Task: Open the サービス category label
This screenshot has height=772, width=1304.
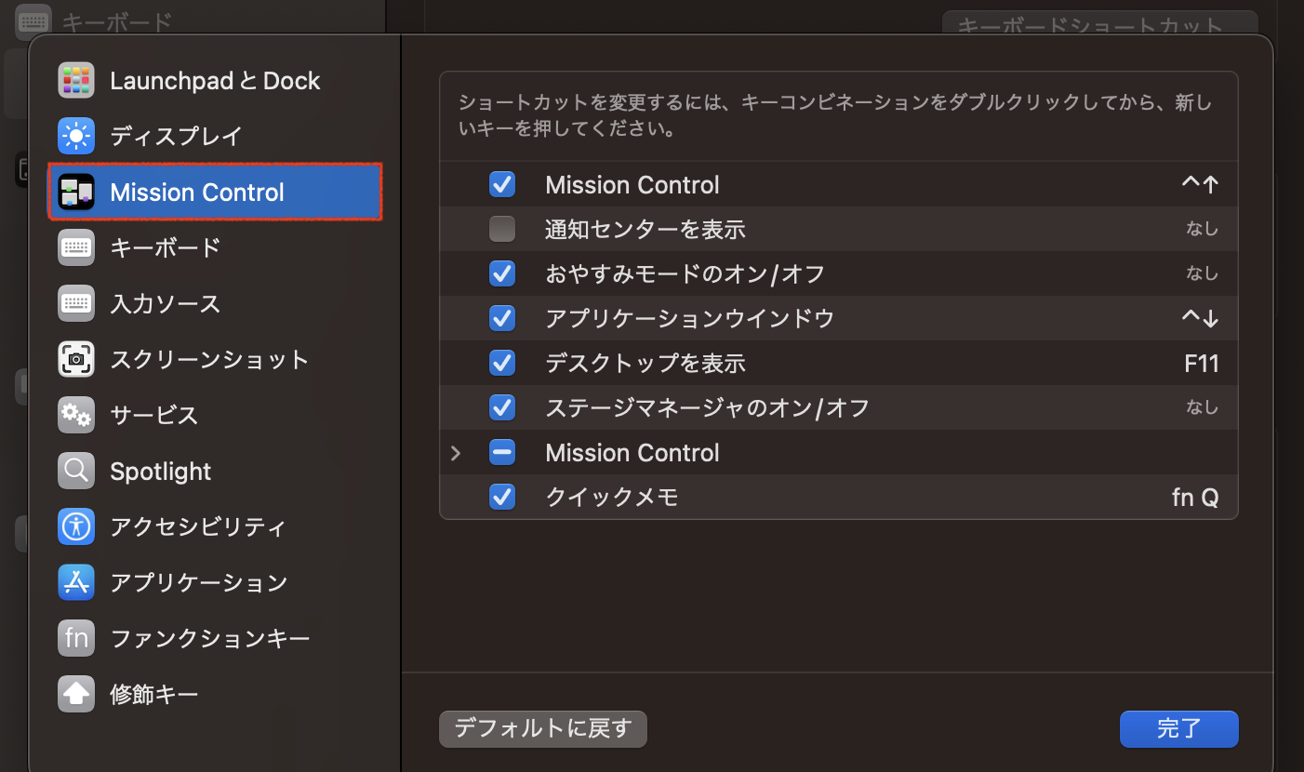Action: [153, 416]
